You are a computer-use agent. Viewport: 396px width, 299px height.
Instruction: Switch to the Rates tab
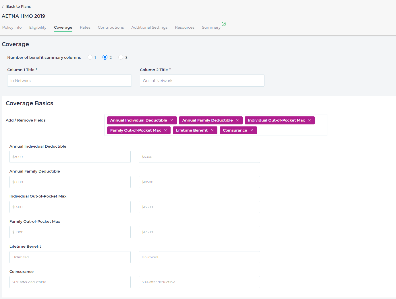[85, 28]
